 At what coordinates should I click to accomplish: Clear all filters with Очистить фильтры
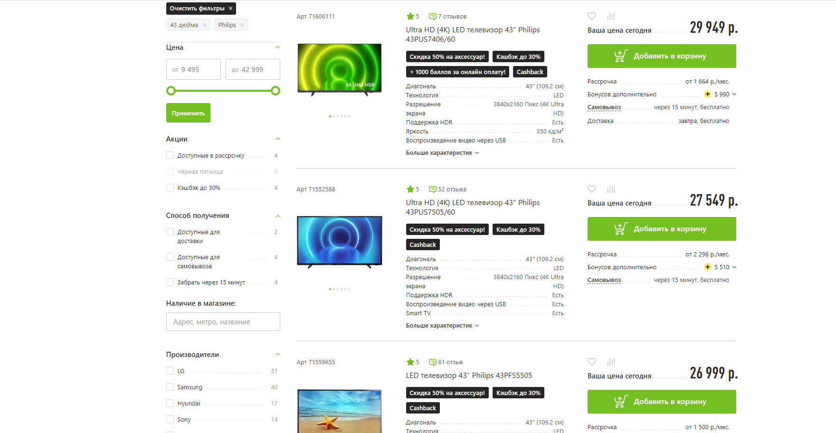(x=201, y=9)
